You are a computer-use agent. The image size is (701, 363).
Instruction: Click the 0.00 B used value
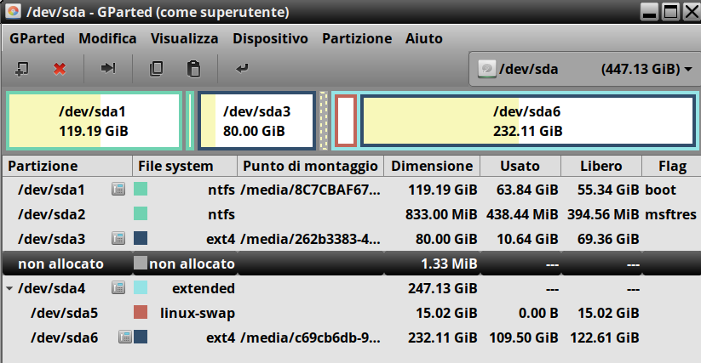[538, 314]
